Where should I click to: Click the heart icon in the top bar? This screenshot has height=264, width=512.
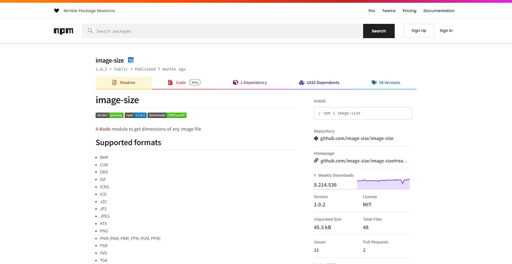pyautogui.click(x=57, y=11)
